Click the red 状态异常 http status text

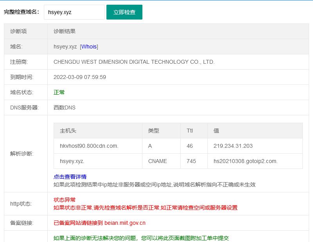[65, 200]
